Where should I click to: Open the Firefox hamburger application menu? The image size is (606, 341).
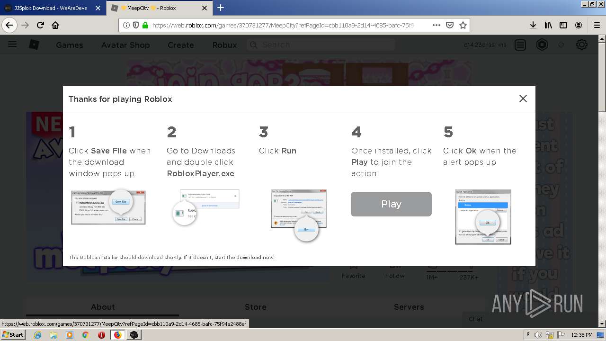coord(597,25)
